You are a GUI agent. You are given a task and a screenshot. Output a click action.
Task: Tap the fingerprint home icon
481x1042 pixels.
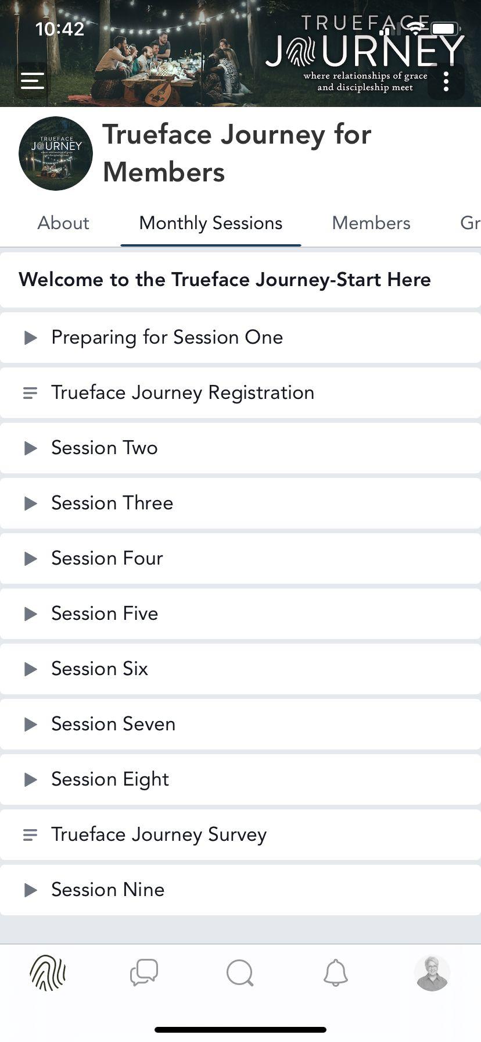point(48,972)
